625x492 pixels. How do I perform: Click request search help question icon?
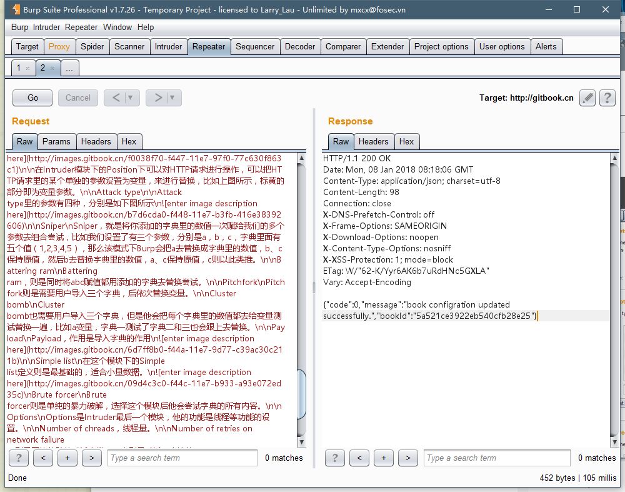18,458
